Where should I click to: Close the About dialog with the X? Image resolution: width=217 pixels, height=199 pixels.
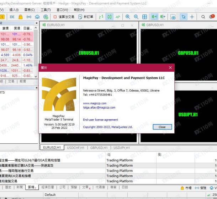[x=170, y=67]
